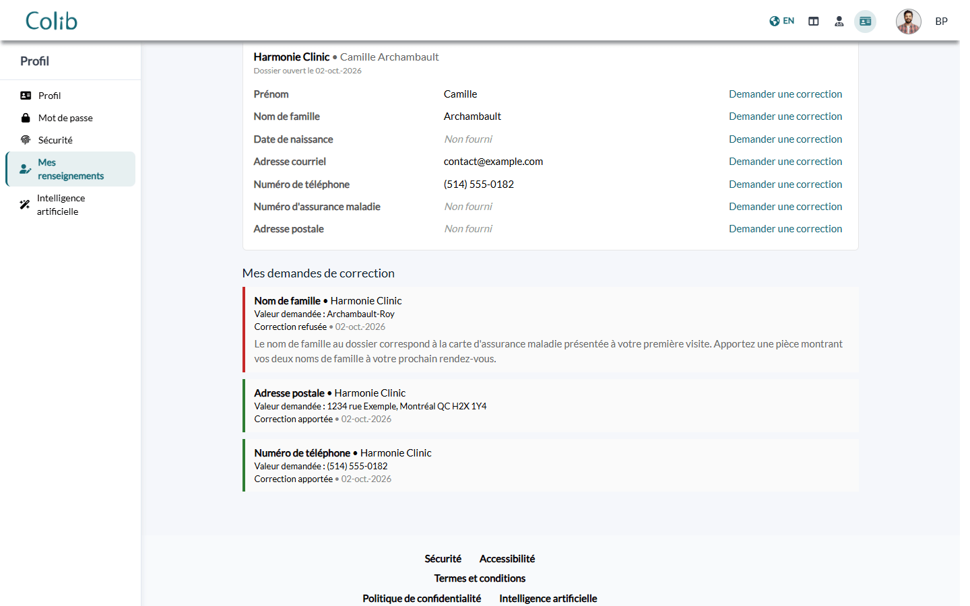Request a correction for Numéro de téléphone
The image size is (970, 606).
(x=785, y=184)
